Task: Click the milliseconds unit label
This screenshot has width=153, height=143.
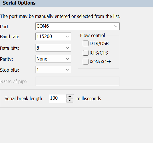Action: tap(89, 99)
